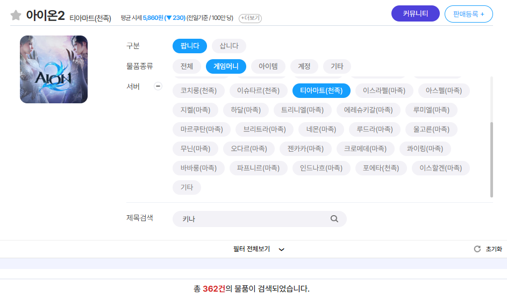Choose server 이슈타르(천족)
This screenshot has height=297, width=507.
259,90
